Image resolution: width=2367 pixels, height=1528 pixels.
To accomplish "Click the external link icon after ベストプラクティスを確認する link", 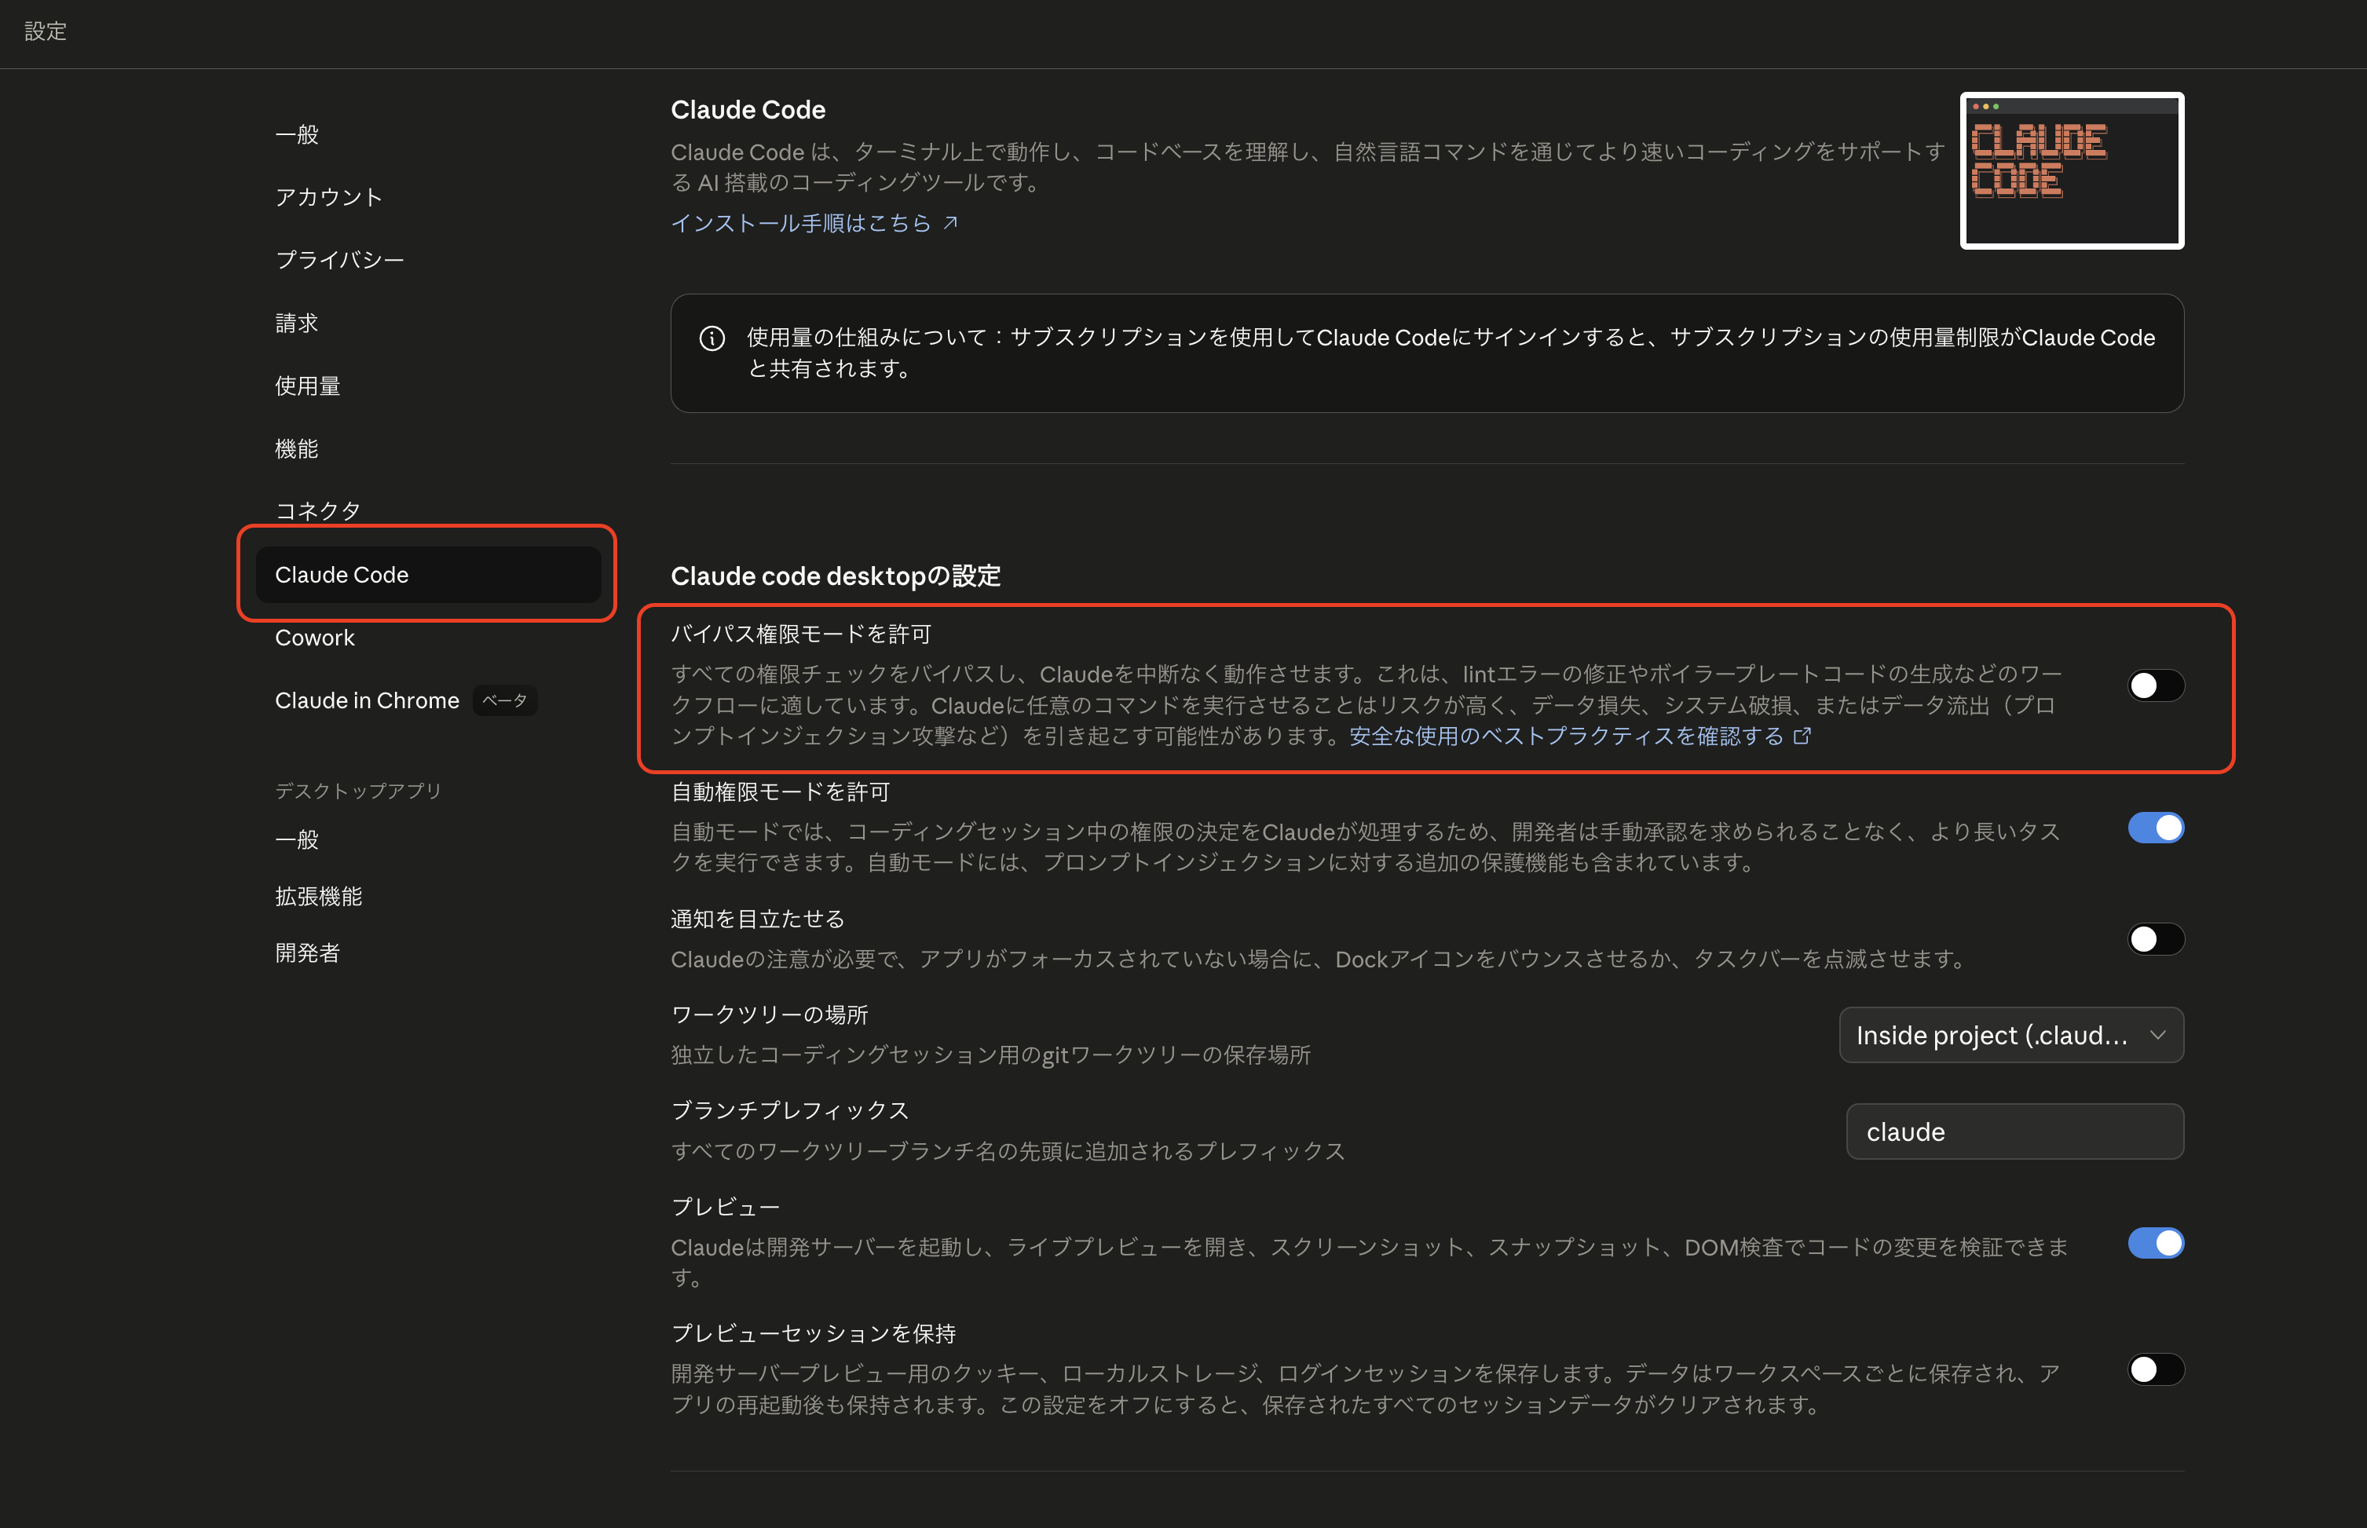I will click(1802, 737).
